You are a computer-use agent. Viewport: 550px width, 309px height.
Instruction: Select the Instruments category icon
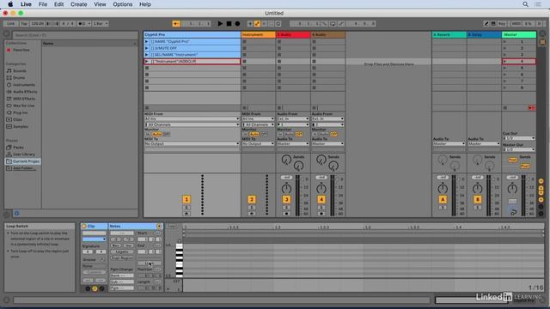[x=9, y=85]
